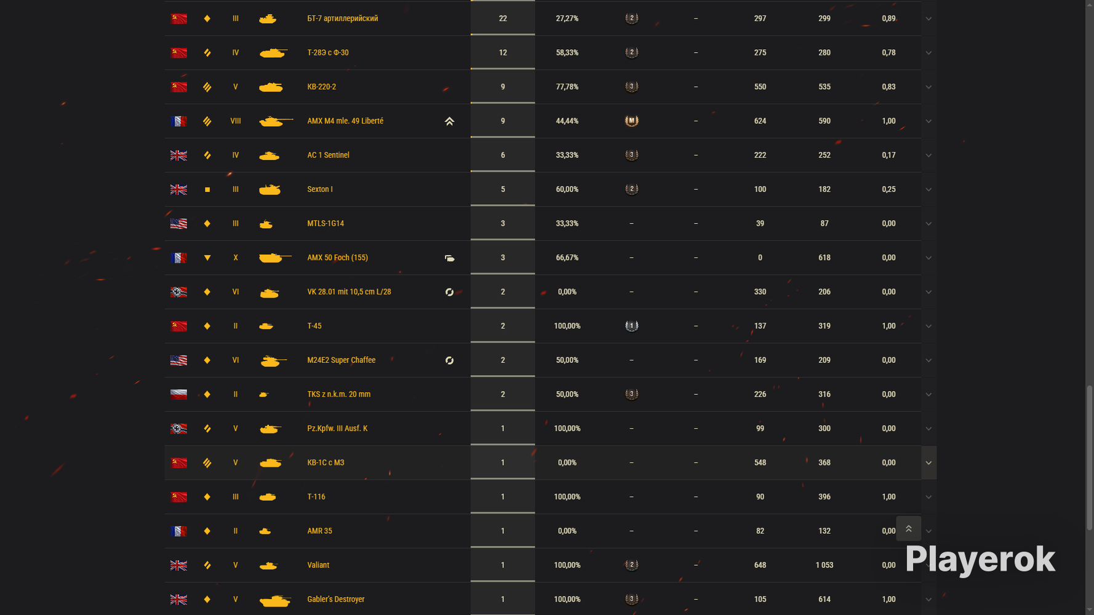Click the mastery badge M for AMX M4 Liberté
1094x615 pixels.
[x=631, y=121]
